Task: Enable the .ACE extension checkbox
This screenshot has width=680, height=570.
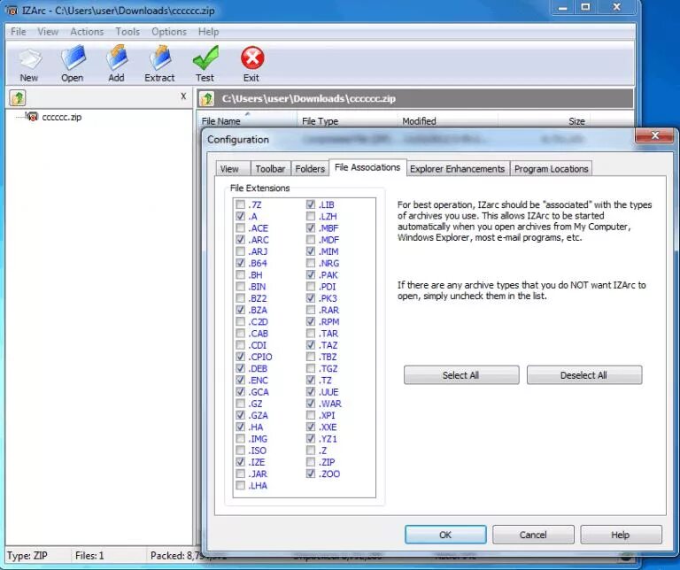Action: click(x=240, y=228)
